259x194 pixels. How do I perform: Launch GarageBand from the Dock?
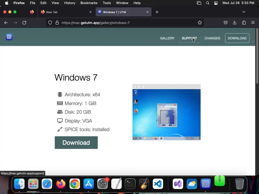tap(144, 184)
